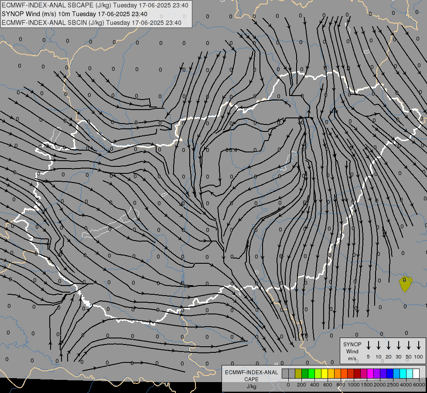Screen dimensions: 427x393
Task: Click the number 100 in wind legend
Action: tap(419, 357)
